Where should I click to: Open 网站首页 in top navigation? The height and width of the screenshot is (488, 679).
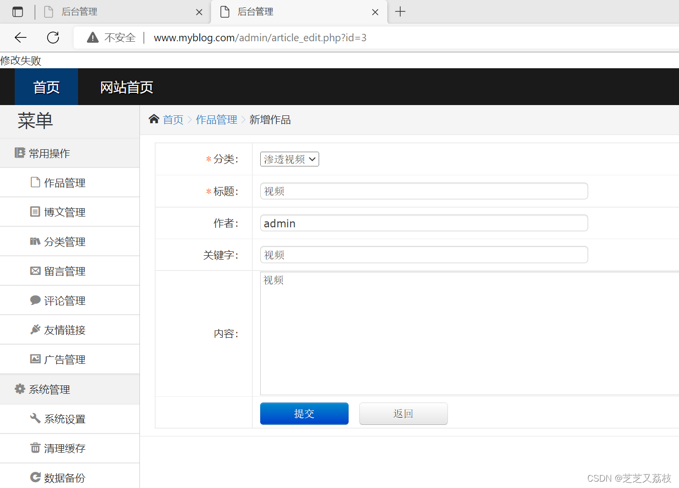pyautogui.click(x=127, y=87)
